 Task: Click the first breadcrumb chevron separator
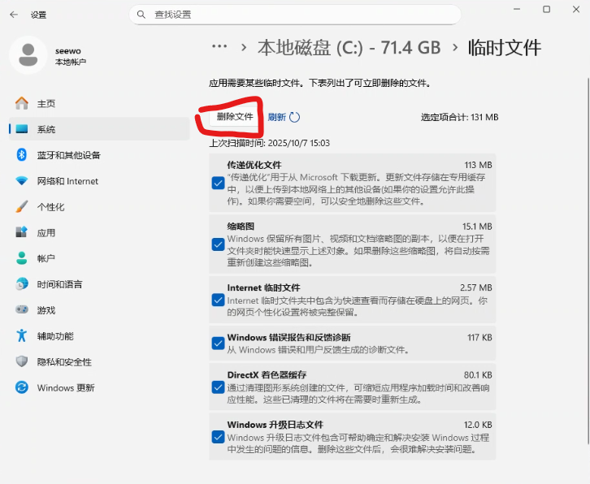click(244, 47)
